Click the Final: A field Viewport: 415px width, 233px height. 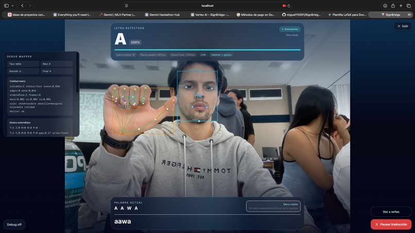coord(56,71)
